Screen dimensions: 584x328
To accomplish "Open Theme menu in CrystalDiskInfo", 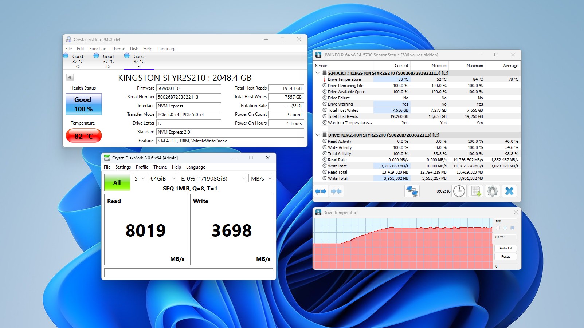I will [118, 49].
